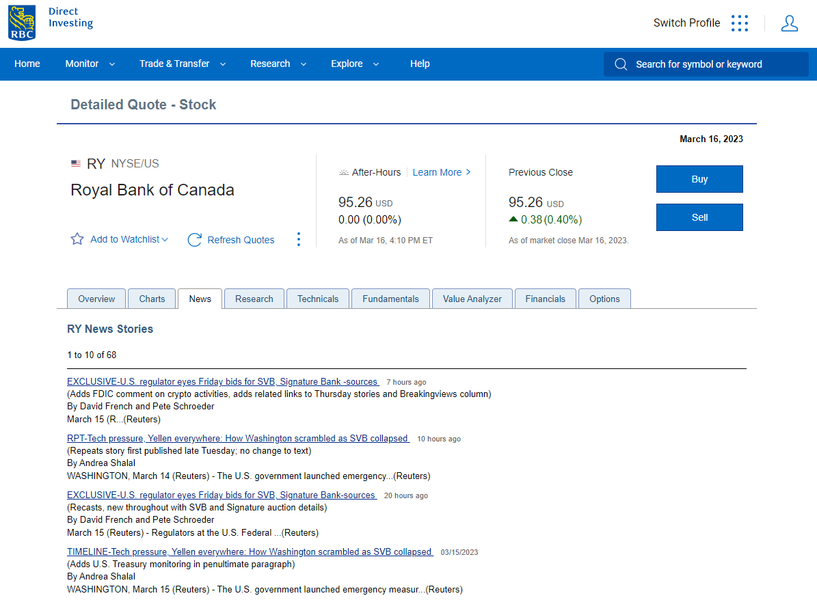The width and height of the screenshot is (817, 600).
Task: Switch to the Charts tab
Action: coord(152,299)
